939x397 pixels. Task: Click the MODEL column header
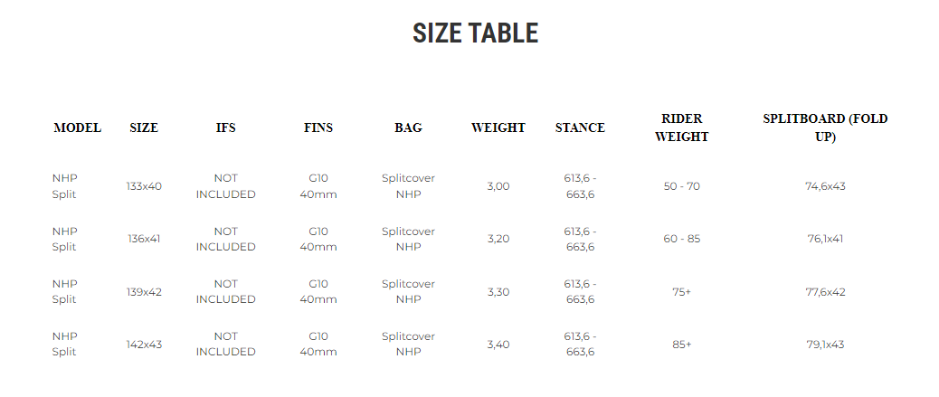[x=77, y=128]
